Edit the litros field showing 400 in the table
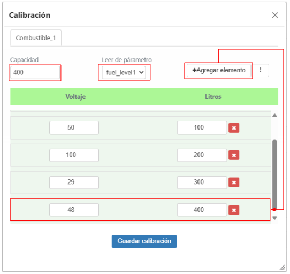 [202, 210]
